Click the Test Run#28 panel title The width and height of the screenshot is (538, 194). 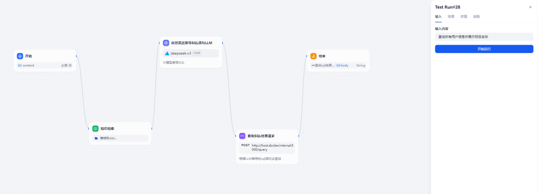coord(447,7)
